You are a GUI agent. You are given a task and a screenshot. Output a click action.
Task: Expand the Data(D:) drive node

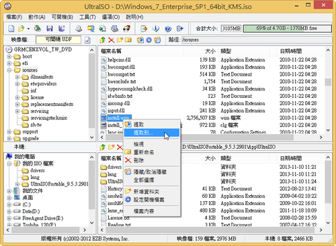point(9,211)
